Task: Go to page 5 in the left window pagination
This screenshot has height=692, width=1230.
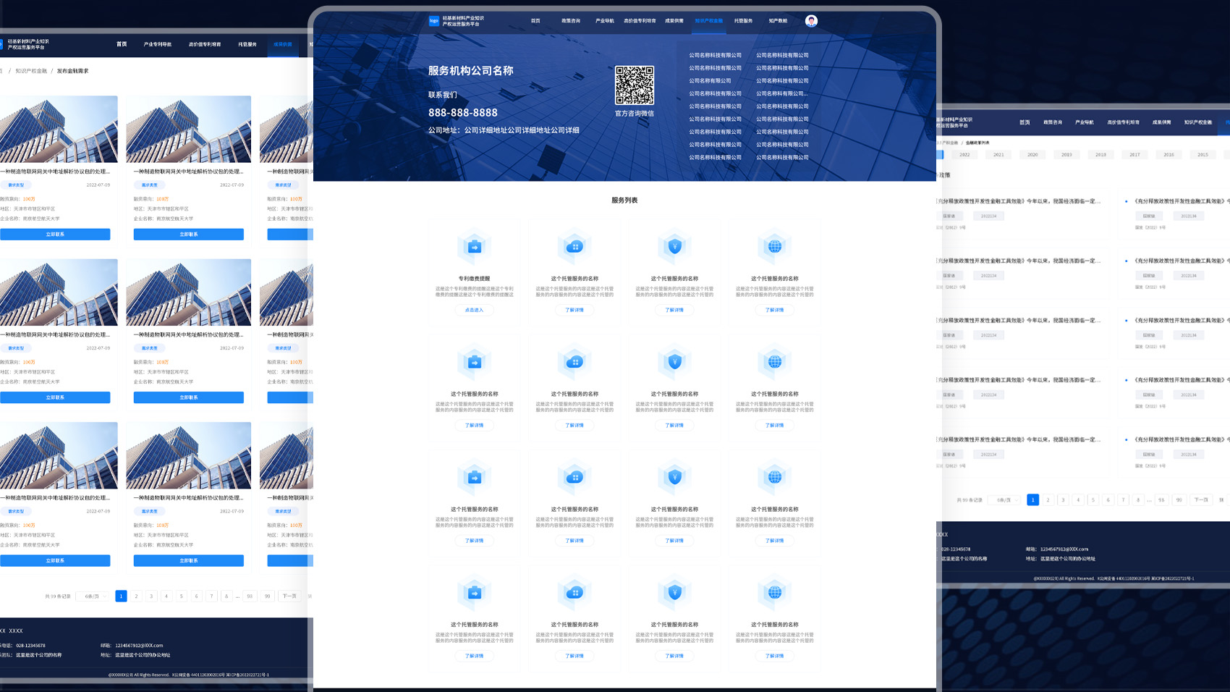Action: click(181, 596)
